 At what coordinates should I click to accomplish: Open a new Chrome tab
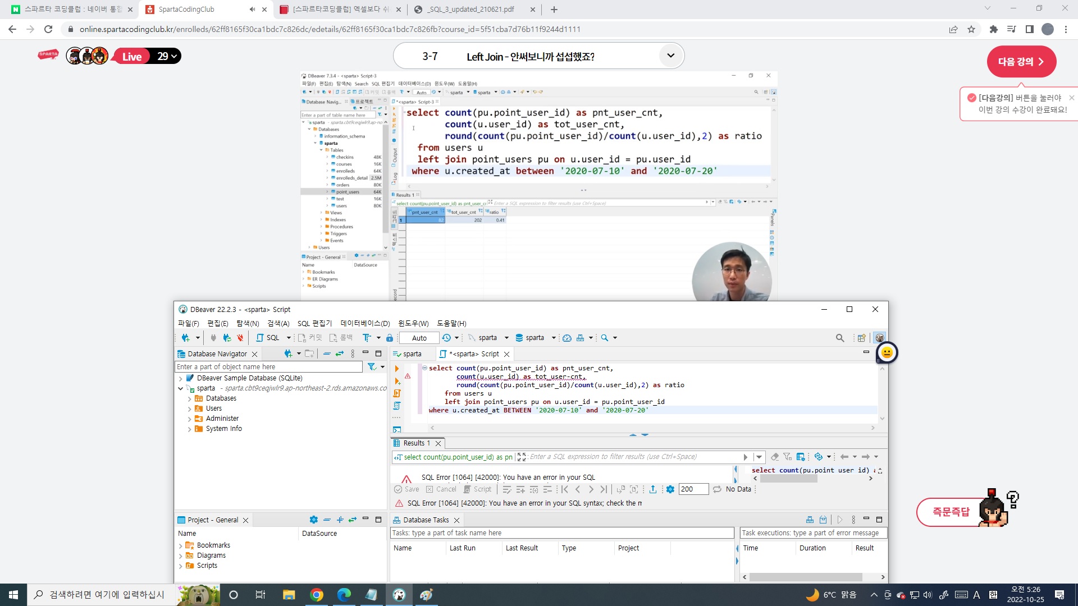tap(554, 10)
